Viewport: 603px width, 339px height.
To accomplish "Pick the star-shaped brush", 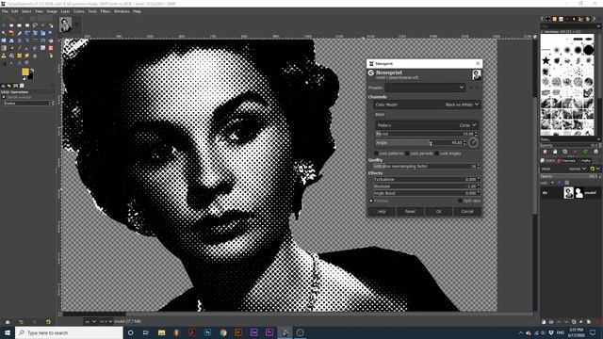I will 546,60.
